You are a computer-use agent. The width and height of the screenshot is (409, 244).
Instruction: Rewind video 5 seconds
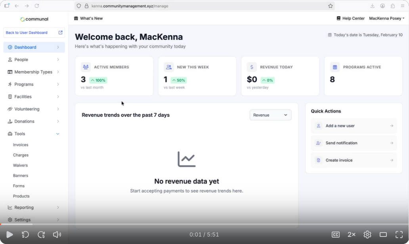point(25,235)
